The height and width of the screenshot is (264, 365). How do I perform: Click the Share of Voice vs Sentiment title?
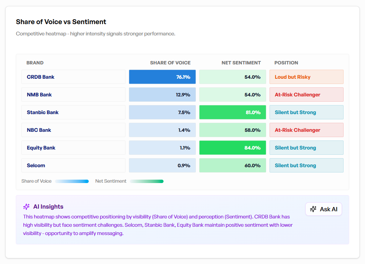pos(61,22)
